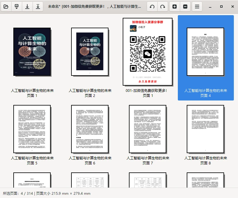The image size is (238, 198).
Task: Select the second table page in bottom row
Action: 148,180
